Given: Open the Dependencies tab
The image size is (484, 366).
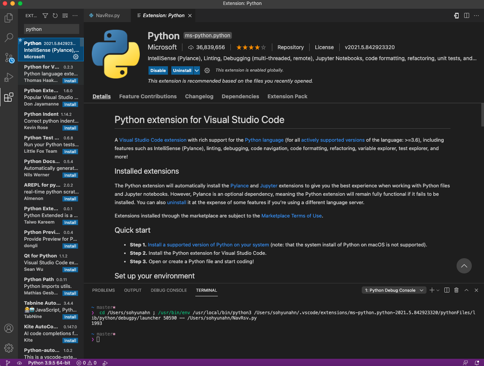Looking at the screenshot, I should (240, 96).
